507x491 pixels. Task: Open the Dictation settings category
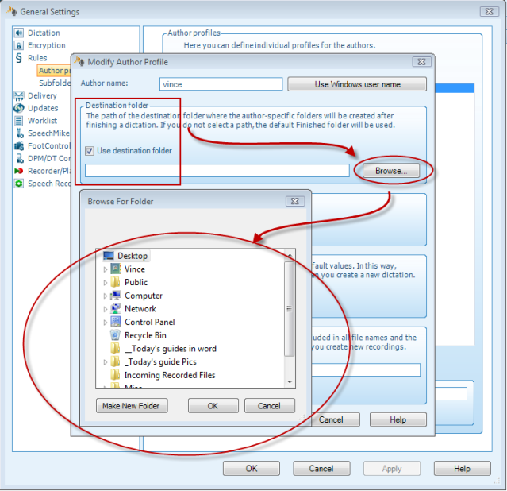click(x=44, y=33)
